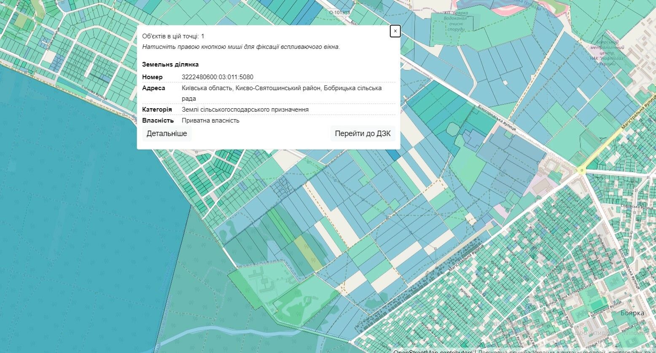Click Землі сільськогосподарського призначення category text

tap(245, 110)
